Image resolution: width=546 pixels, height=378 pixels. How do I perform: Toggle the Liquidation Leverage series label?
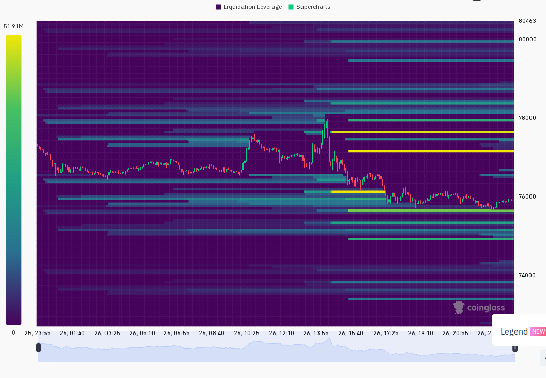[252, 7]
